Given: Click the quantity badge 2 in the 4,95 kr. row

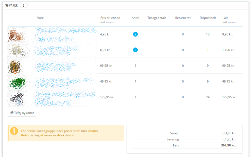Looking at the screenshot, I should [x=135, y=34].
